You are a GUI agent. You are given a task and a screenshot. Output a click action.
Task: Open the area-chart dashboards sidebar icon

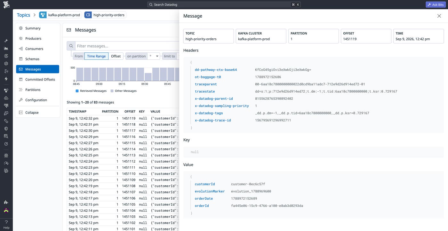(6, 48)
